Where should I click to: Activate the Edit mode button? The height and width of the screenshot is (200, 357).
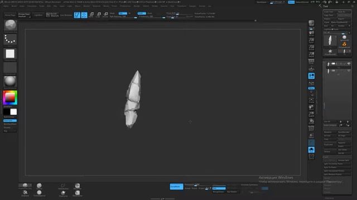coord(77,15)
